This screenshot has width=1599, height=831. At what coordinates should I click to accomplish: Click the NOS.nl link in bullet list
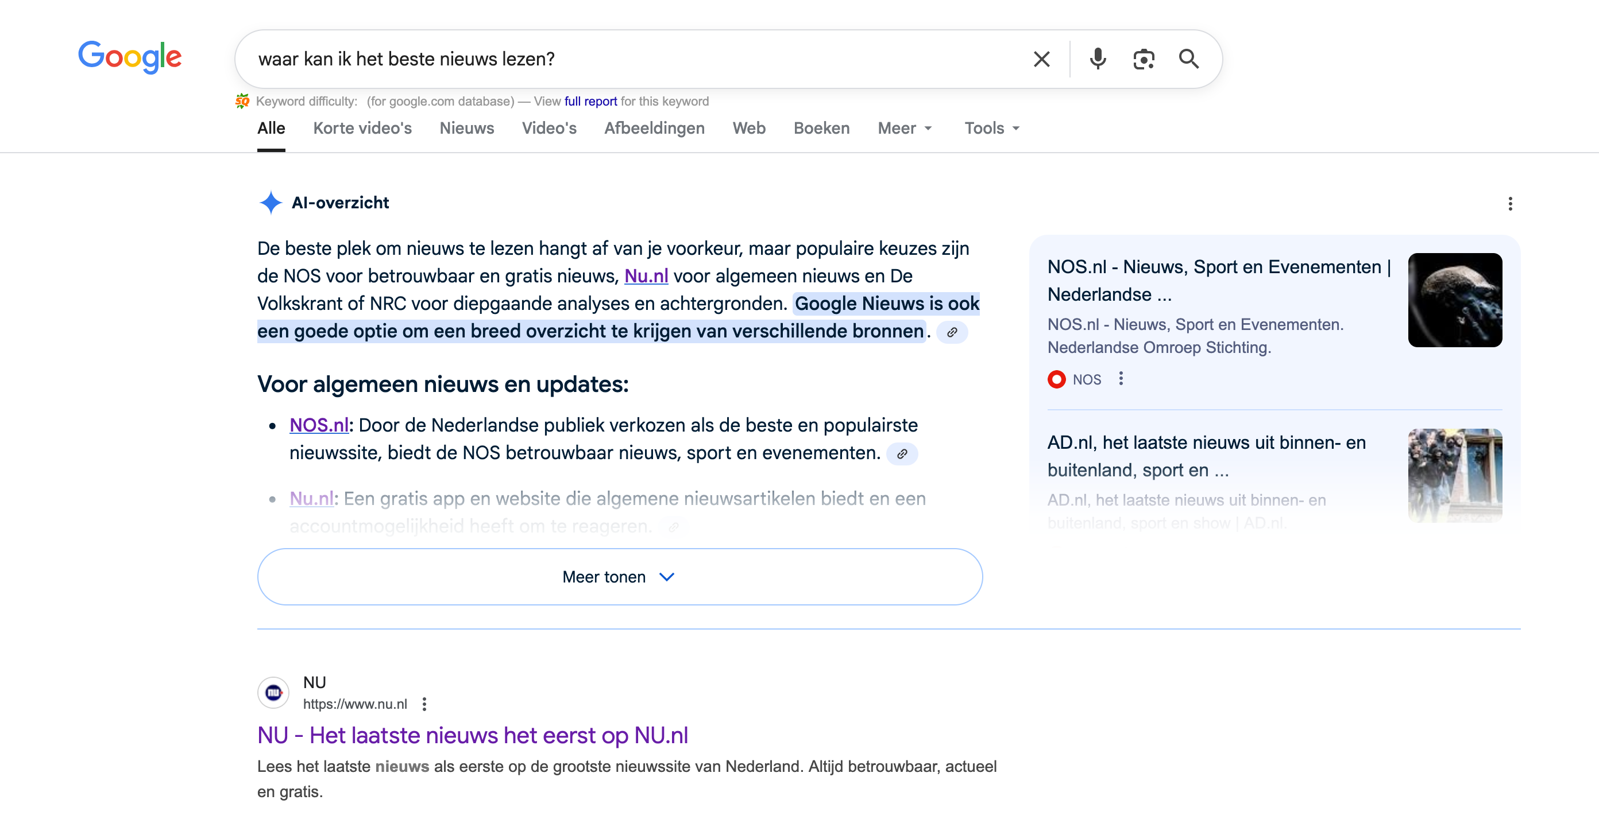[318, 425]
